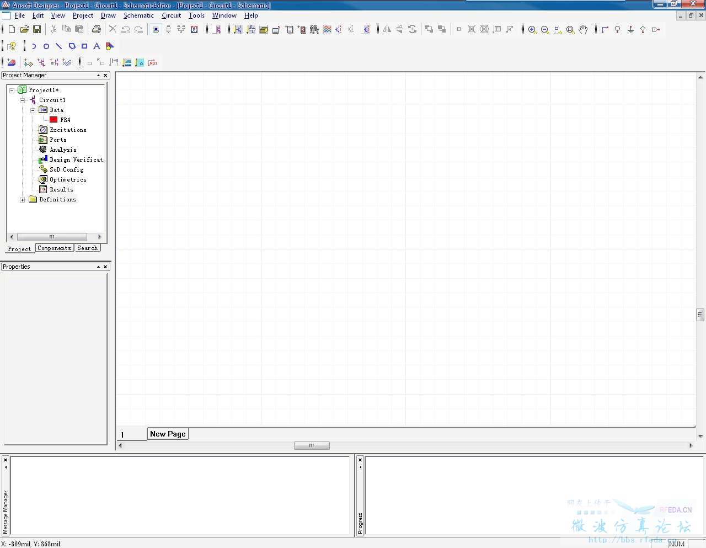
Task: Click the context help question icon
Action: [x=12, y=46]
